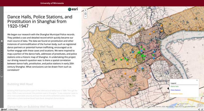Click the southernmost blue police station marker
This screenshot has width=204, height=111.
pyautogui.click(x=143, y=68)
